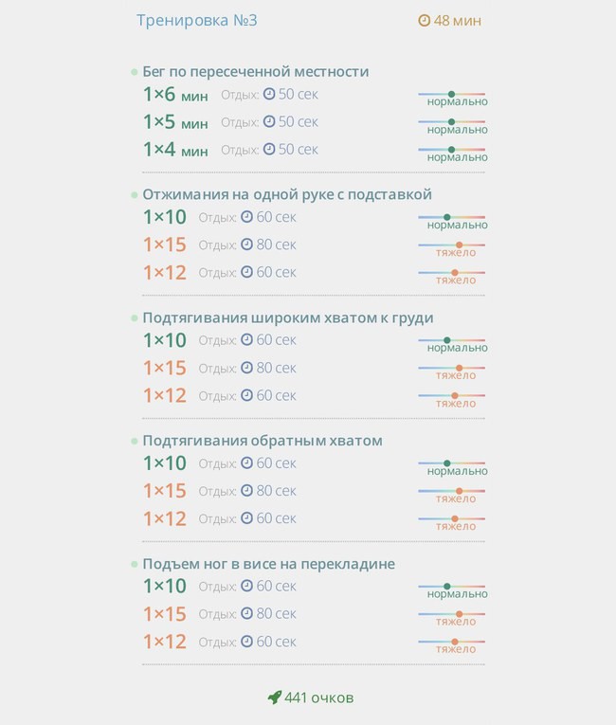Click rest clock in Подъем ног 1×15 row

247,613
